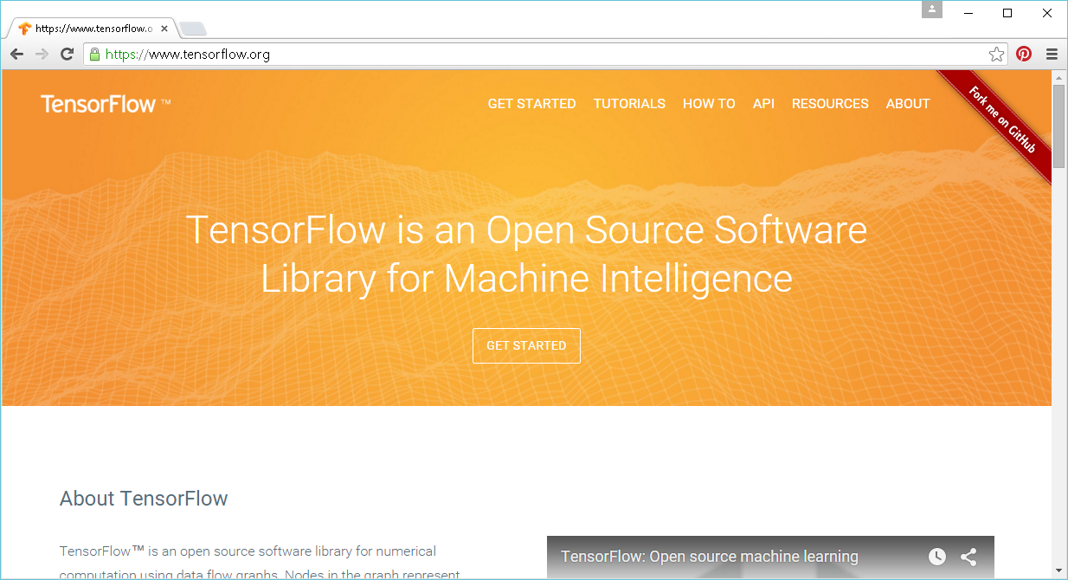Click the TensorFlow logo in header
The height and width of the screenshot is (580, 1068).
coord(106,104)
